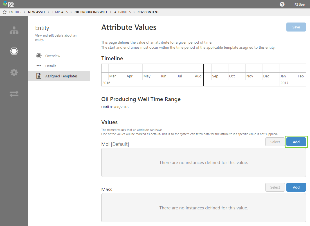Open the Details menu item
This screenshot has width=310, height=226.
point(51,66)
